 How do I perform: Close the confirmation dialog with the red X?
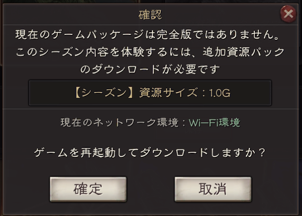click(289, 14)
